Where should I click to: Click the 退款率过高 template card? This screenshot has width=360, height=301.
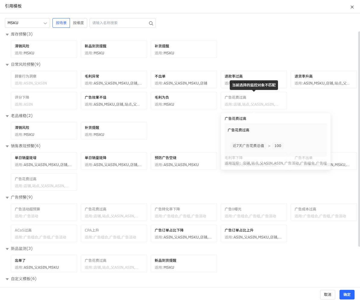pos(254,79)
